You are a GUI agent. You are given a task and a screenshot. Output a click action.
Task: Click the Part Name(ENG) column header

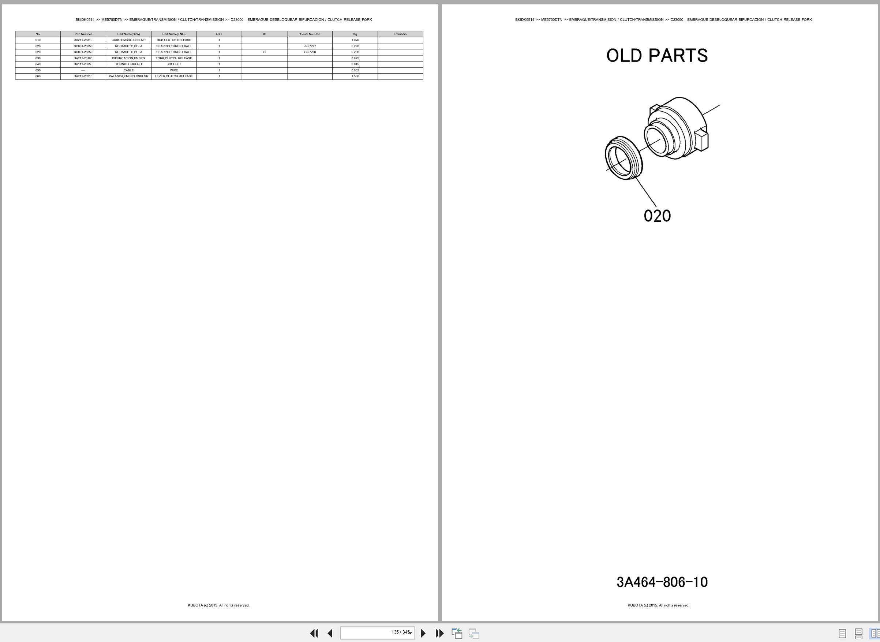click(174, 34)
